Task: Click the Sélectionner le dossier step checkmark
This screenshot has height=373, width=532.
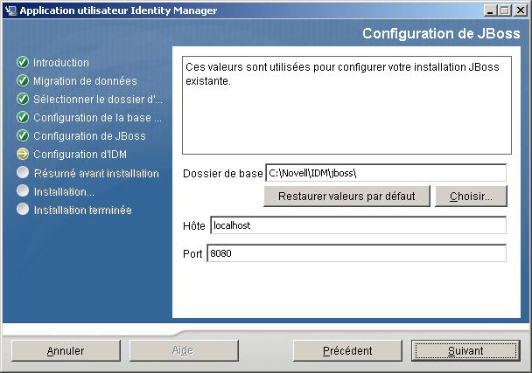Action: point(23,100)
